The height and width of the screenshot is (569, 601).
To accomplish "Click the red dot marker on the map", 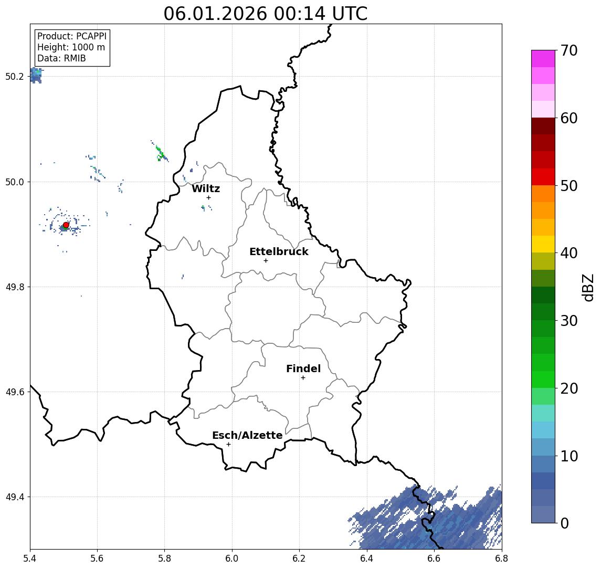I will (x=66, y=225).
